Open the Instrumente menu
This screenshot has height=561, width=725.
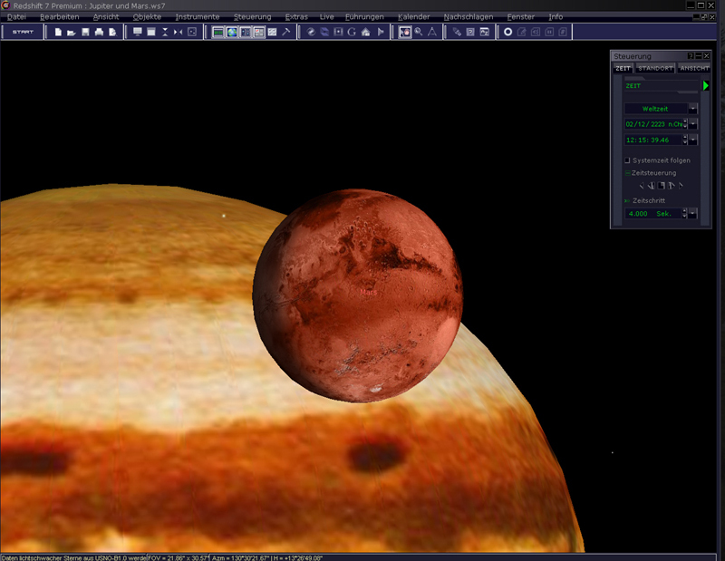(x=198, y=16)
